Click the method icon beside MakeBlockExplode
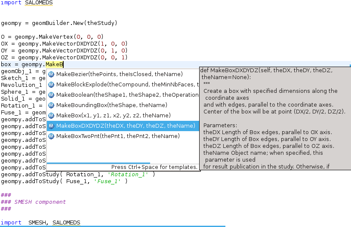This screenshot has width=351, height=227. click(x=51, y=85)
